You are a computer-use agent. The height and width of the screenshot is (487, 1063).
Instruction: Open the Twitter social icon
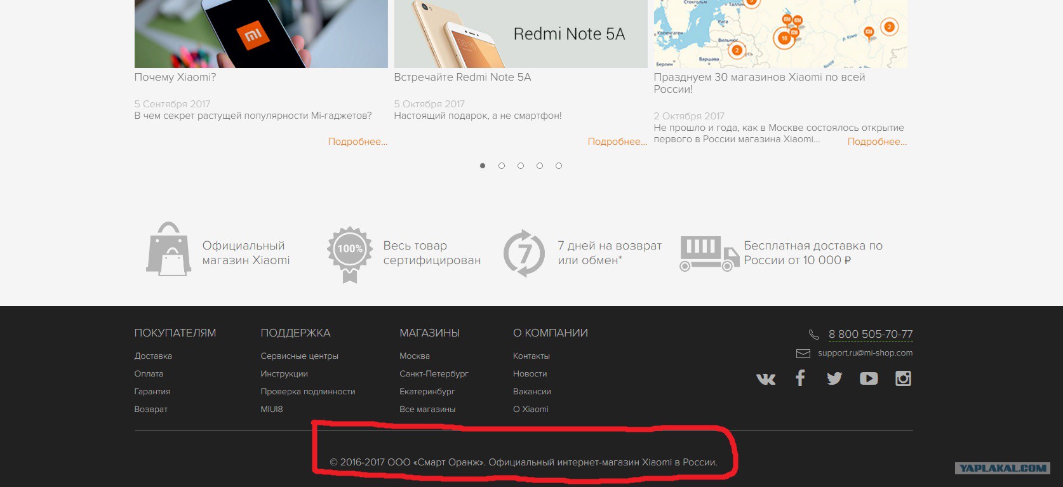tap(834, 378)
